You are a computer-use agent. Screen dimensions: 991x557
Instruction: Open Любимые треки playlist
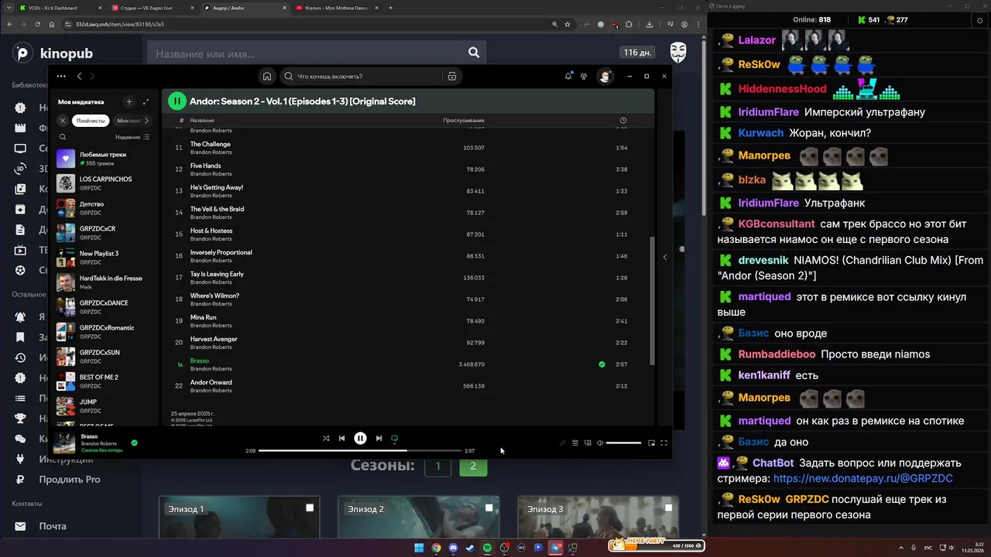(105, 159)
